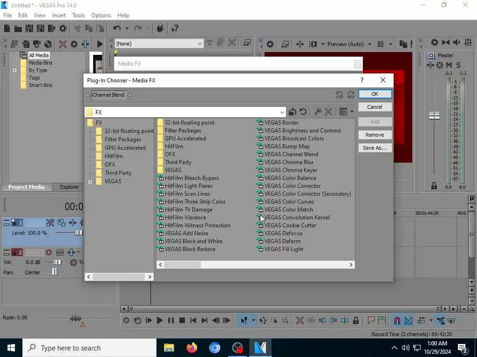
Task: Click the Record button in transport bar
Action: [x=126, y=320]
